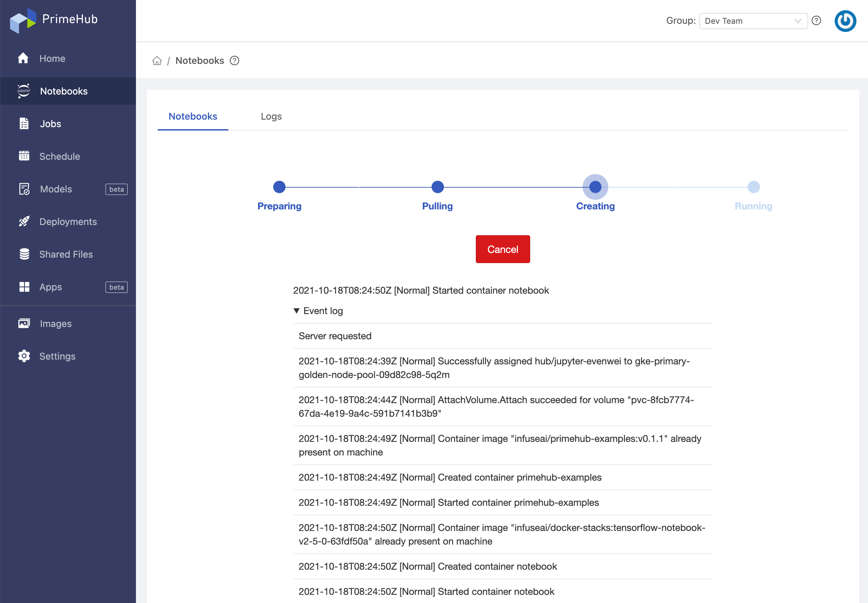
Task: Open Deployments in the sidebar
Action: coord(68,222)
